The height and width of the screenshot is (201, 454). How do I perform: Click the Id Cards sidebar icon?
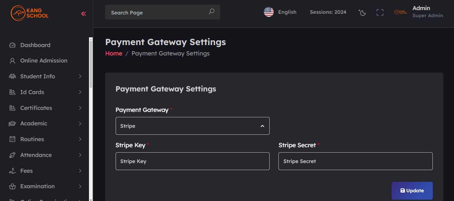[x=12, y=92]
